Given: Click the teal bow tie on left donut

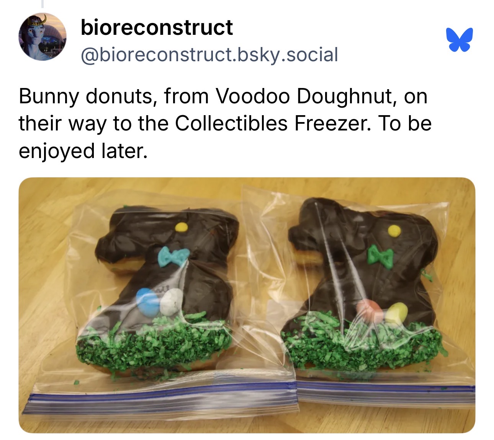Looking at the screenshot, I should pyautogui.click(x=173, y=257).
